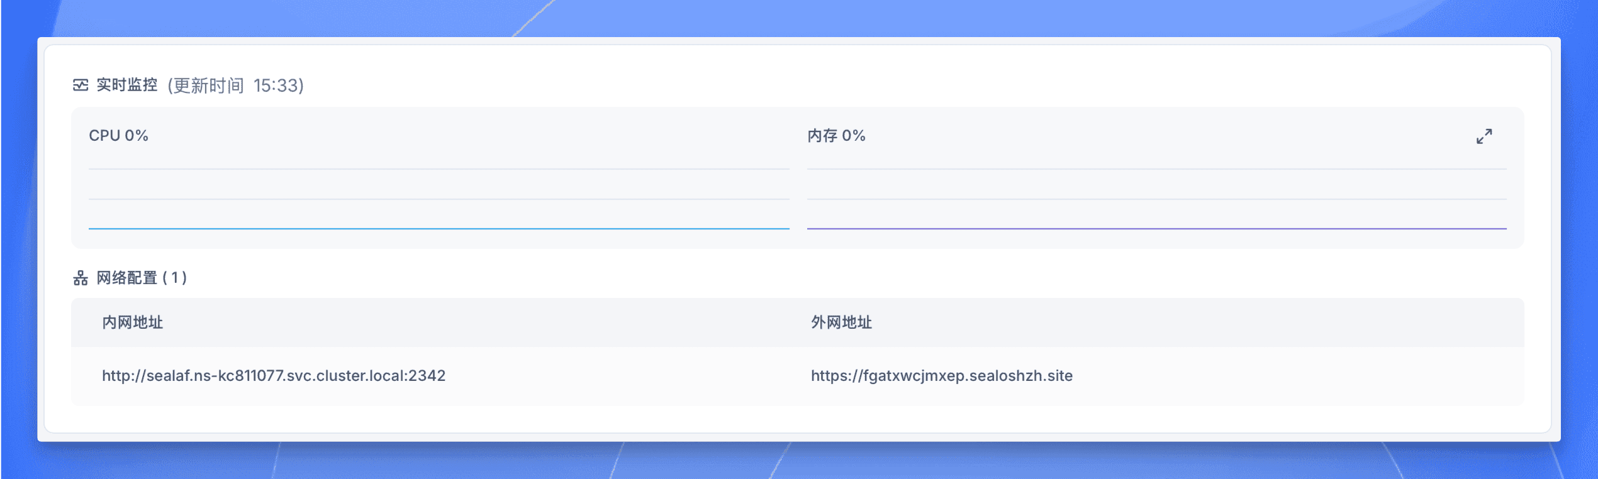Click the real-time monitoring icon
The height and width of the screenshot is (479, 1598).
tap(81, 85)
